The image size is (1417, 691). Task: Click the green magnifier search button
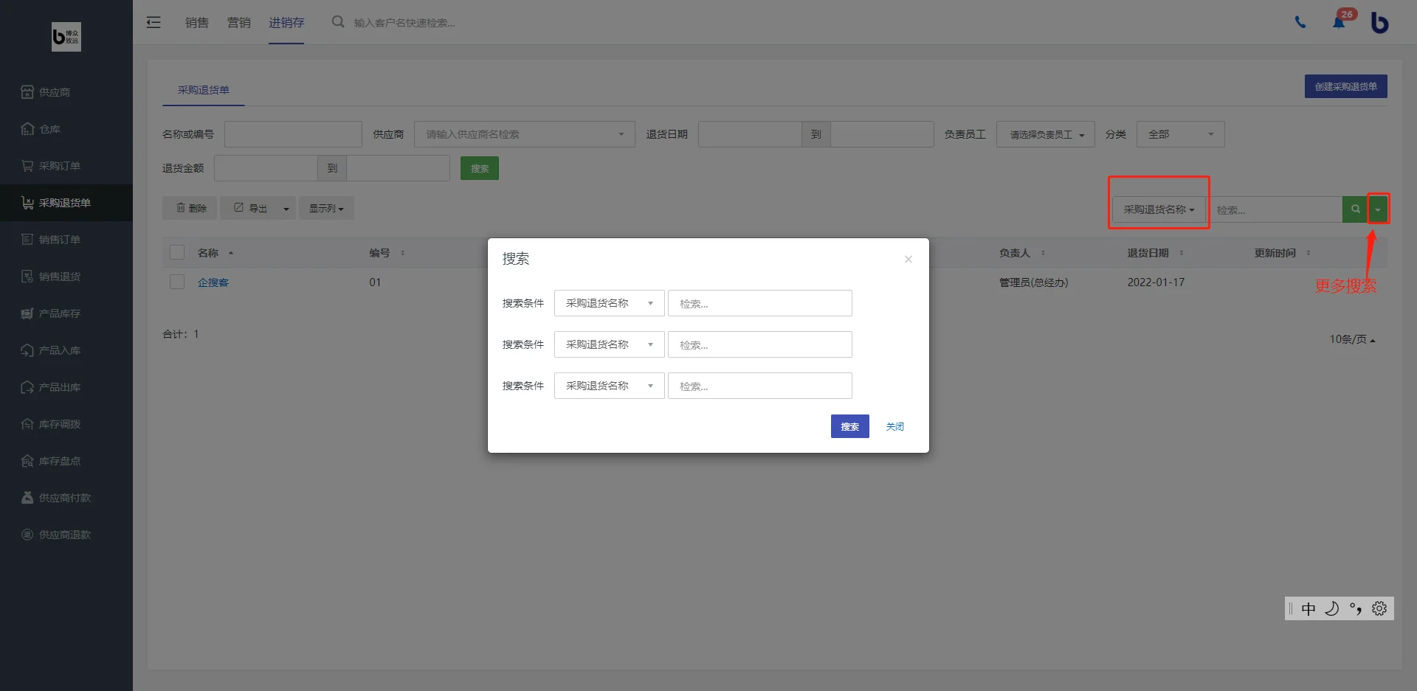[x=1355, y=209]
